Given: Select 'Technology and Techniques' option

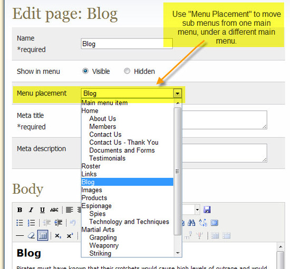Looking at the screenshot, I should coord(127,222).
